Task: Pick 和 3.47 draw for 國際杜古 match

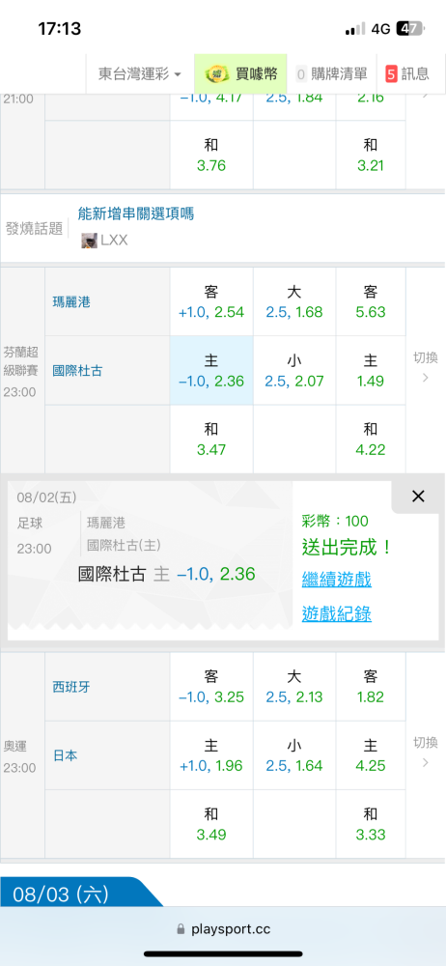Action: pyautogui.click(x=211, y=440)
